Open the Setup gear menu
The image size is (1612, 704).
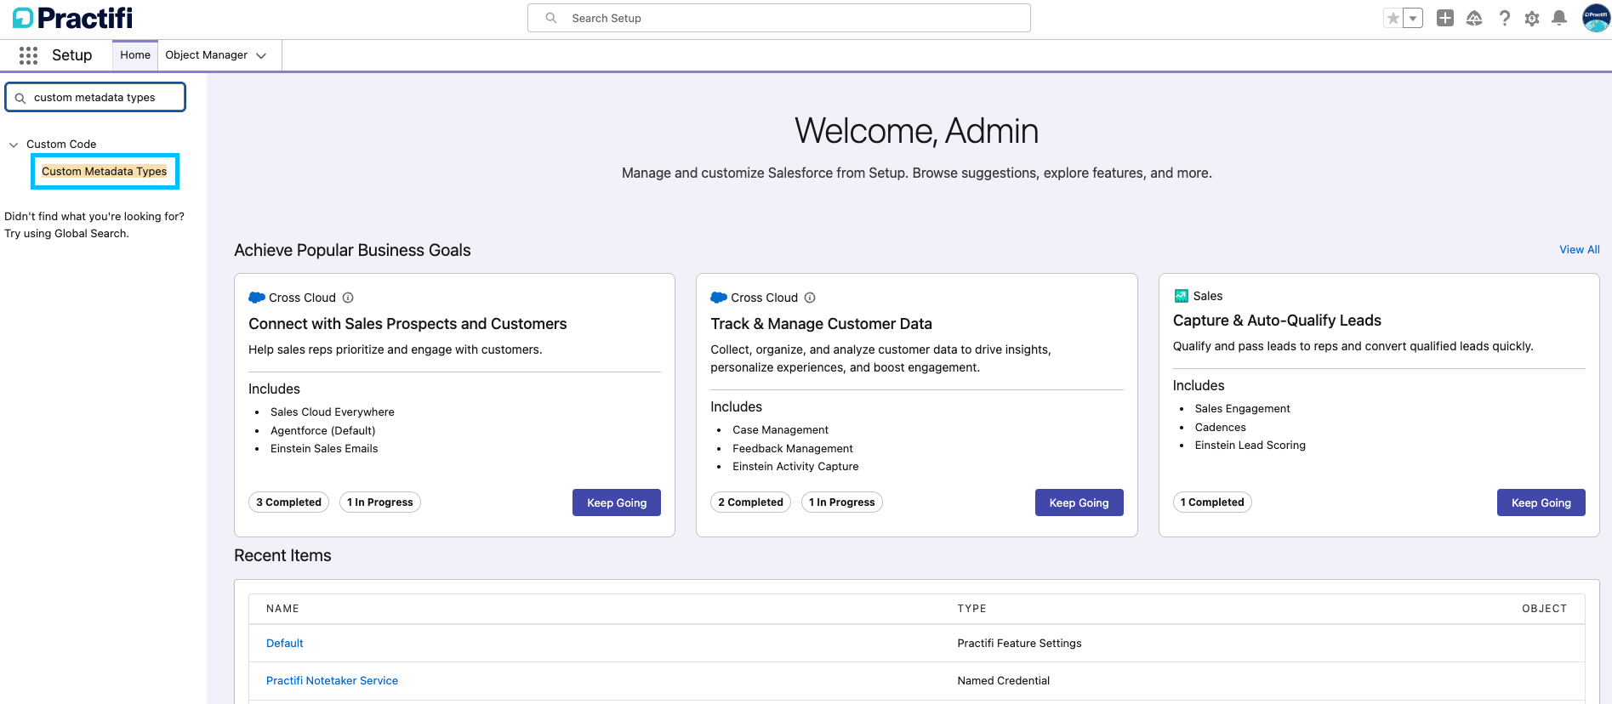click(x=1532, y=18)
